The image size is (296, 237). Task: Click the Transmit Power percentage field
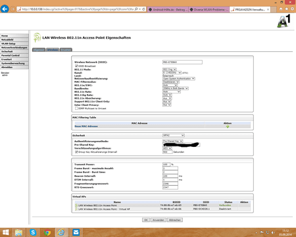(166, 165)
